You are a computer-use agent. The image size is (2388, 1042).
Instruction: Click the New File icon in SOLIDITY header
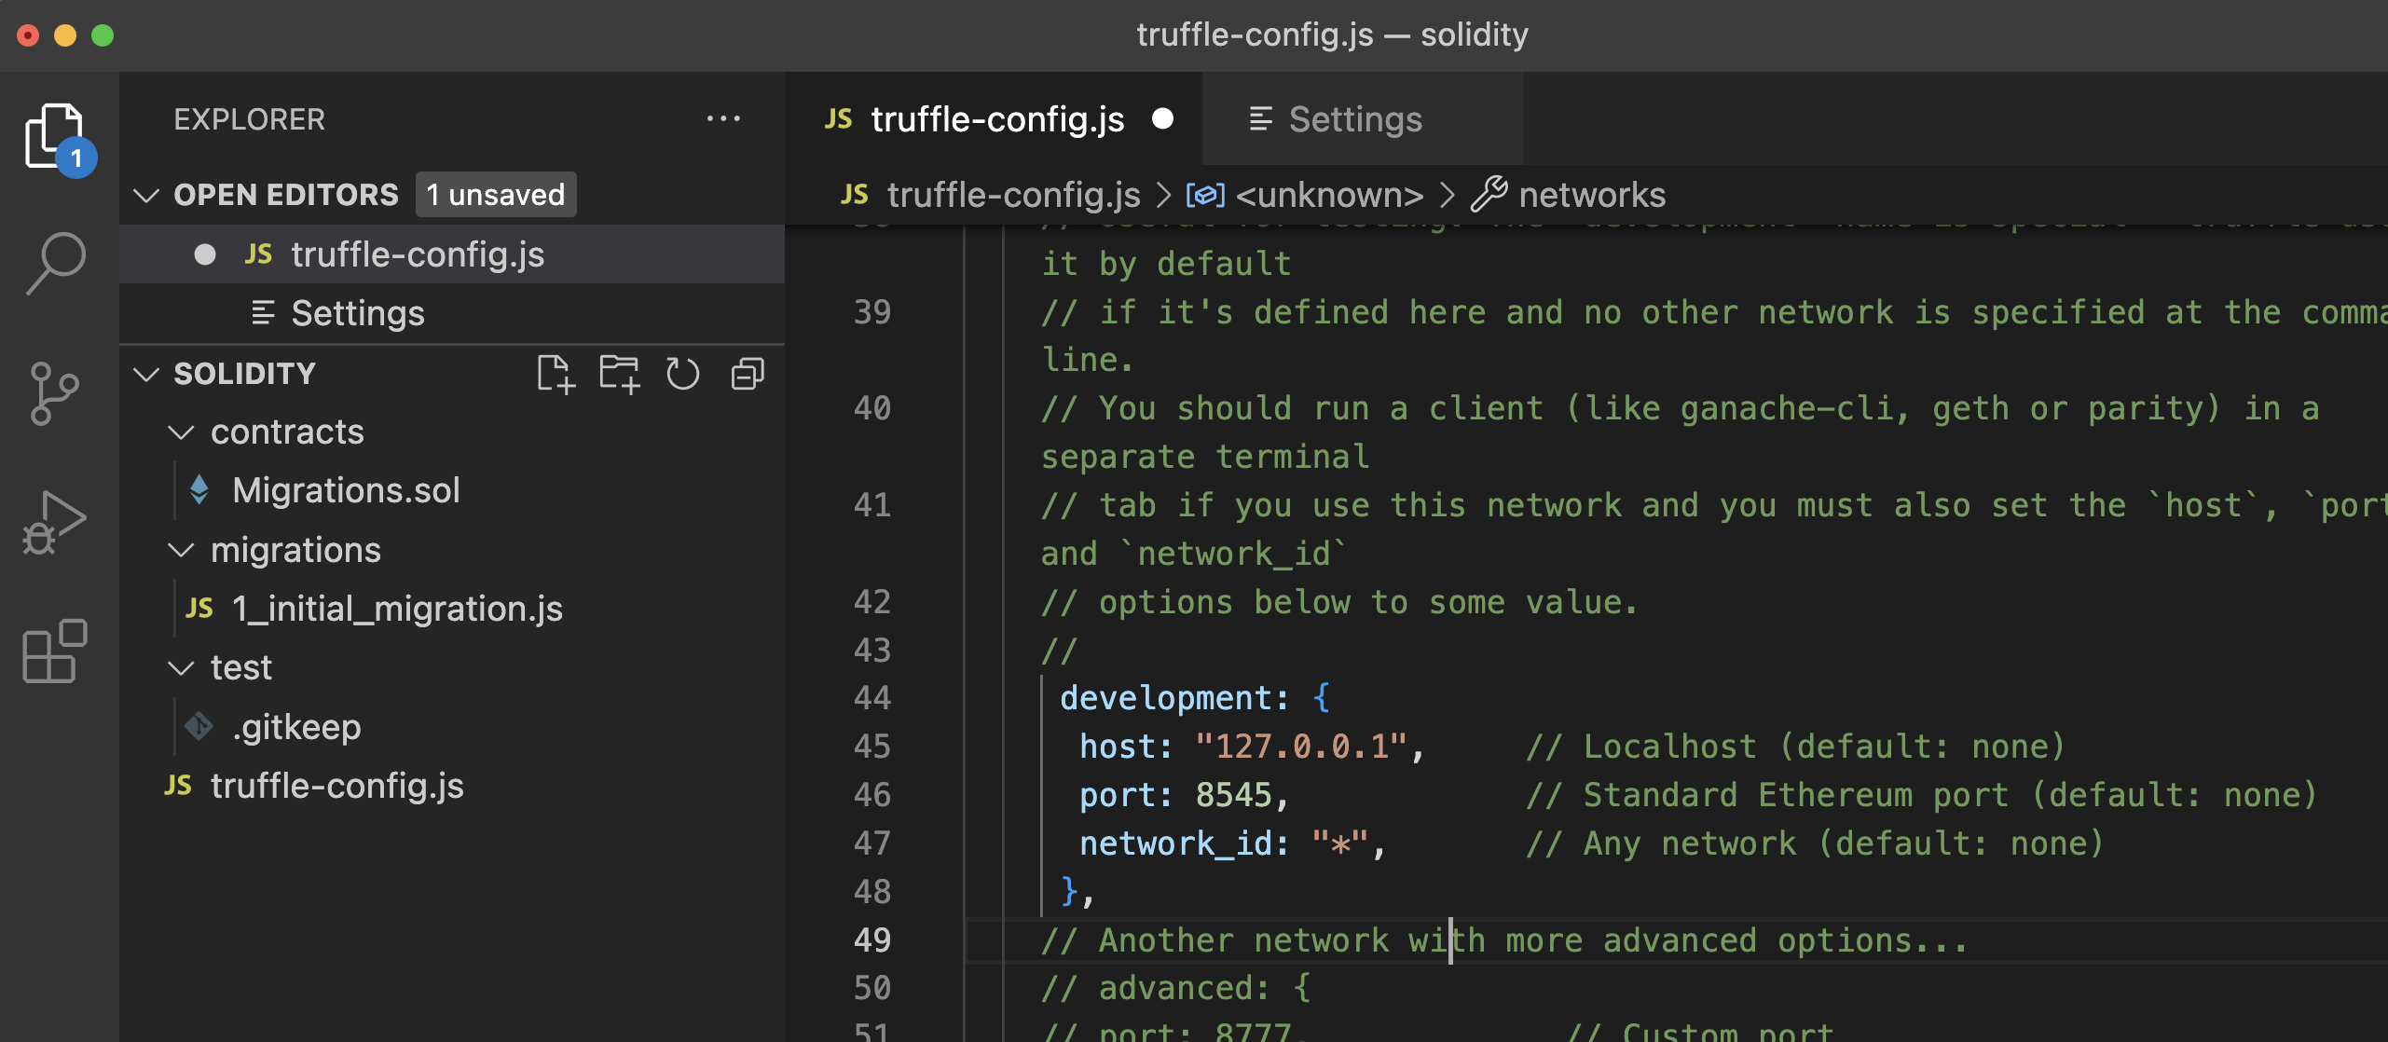[x=556, y=375]
